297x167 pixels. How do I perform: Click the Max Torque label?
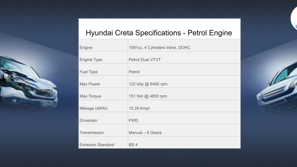(90, 96)
